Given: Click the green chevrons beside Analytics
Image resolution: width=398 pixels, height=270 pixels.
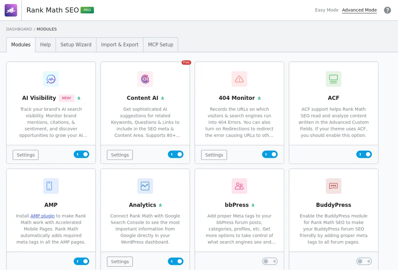Looking at the screenshot, I should click(161, 205).
